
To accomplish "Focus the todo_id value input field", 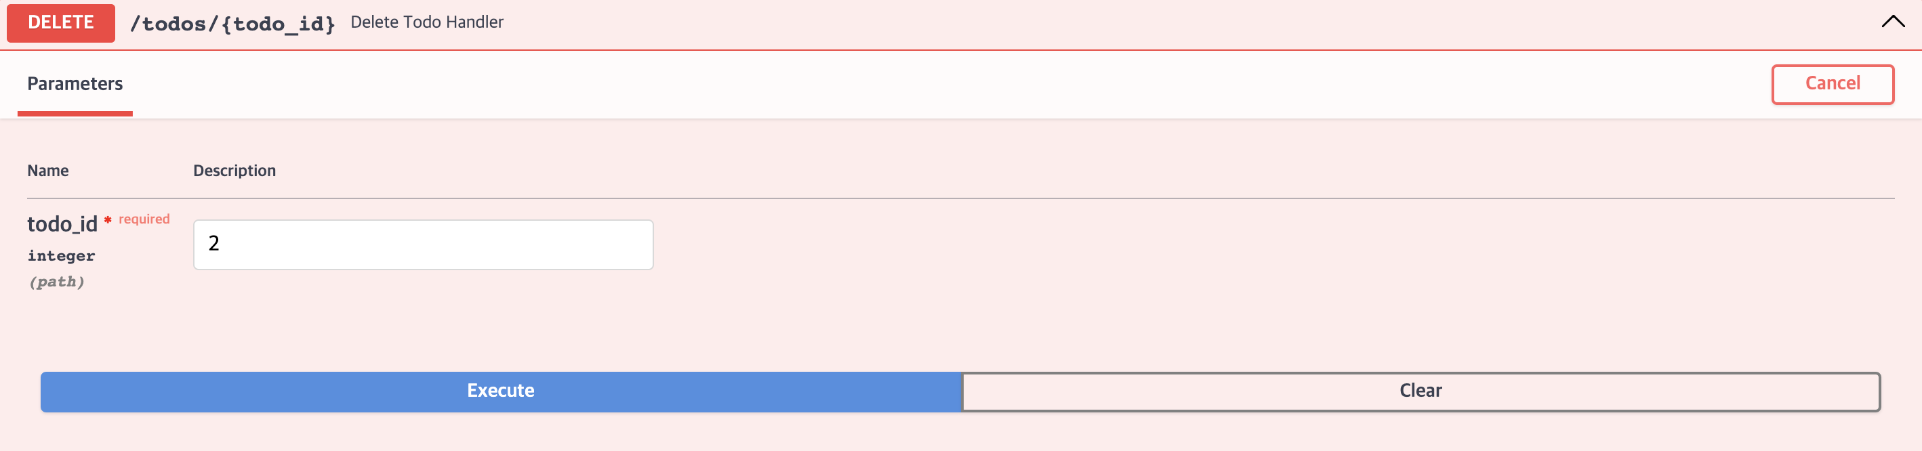I will 423,244.
